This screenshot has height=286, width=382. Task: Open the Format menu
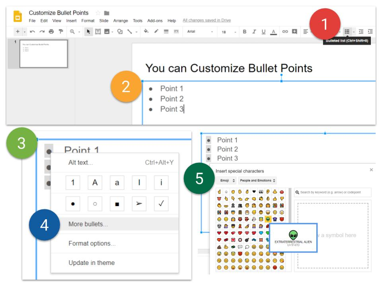coord(88,21)
